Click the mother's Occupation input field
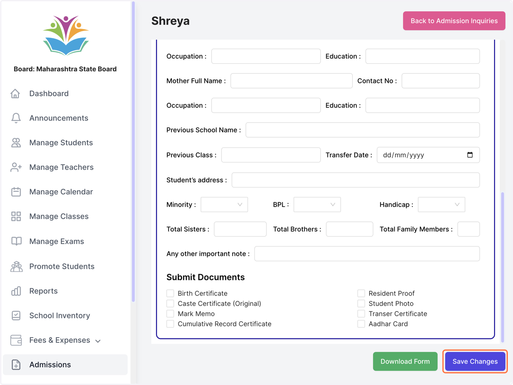This screenshot has width=513, height=385. [x=266, y=106]
